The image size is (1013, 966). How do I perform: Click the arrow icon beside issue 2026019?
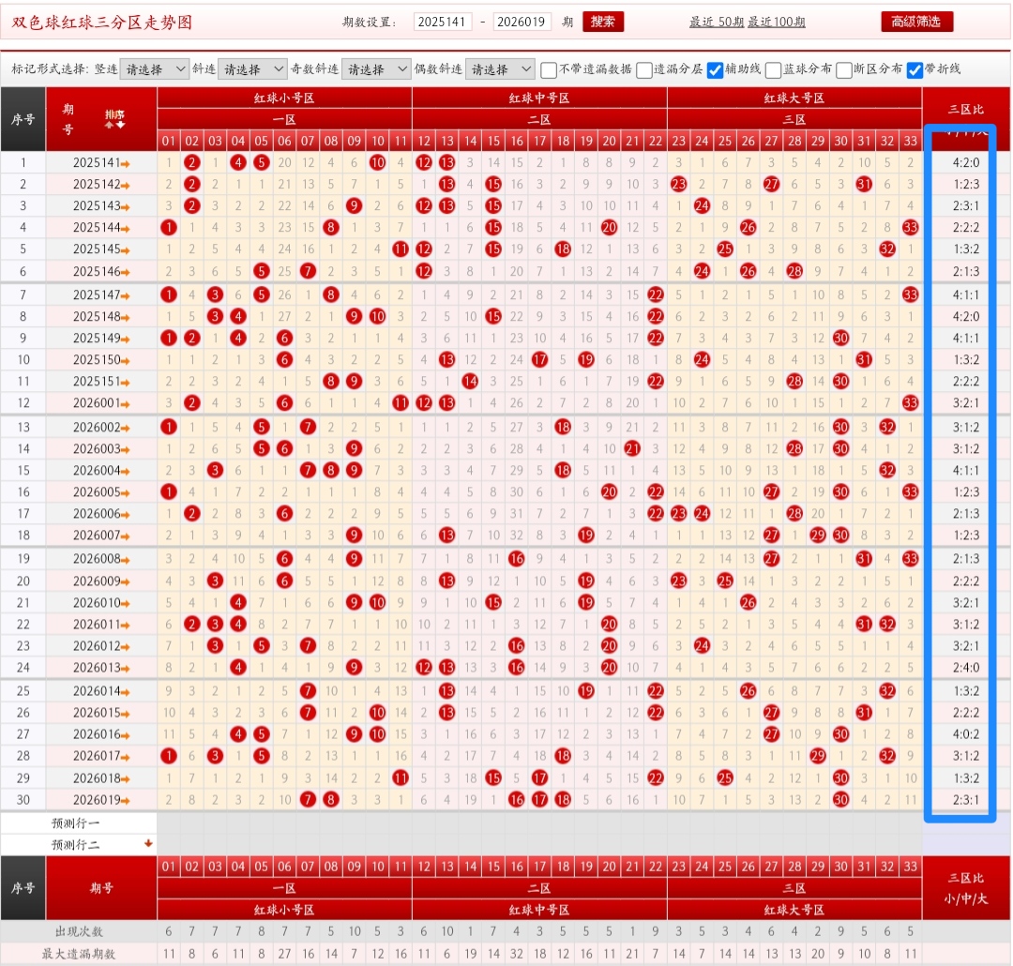coord(126,800)
